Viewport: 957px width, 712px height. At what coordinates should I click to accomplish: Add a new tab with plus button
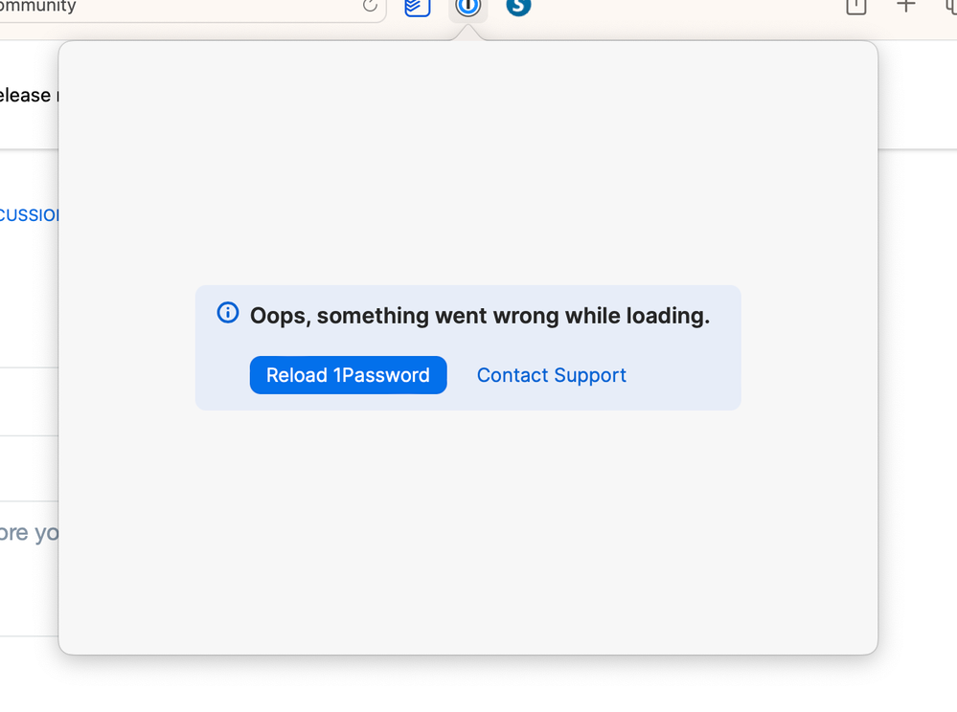pyautogui.click(x=905, y=6)
